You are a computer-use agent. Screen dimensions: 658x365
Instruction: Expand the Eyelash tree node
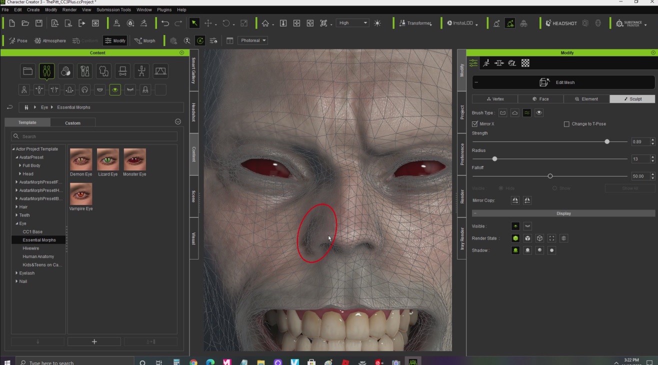point(17,273)
